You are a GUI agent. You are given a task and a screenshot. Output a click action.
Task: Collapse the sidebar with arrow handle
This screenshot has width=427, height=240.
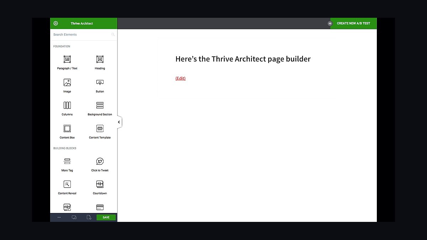tap(119, 122)
